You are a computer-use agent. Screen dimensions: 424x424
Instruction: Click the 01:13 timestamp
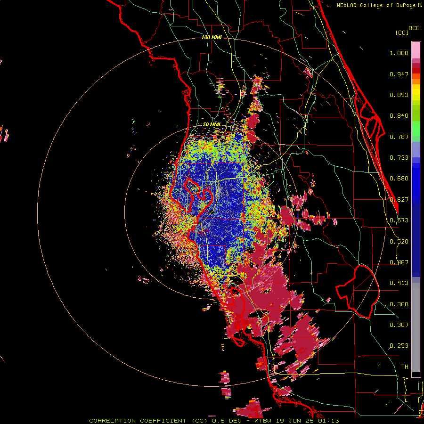coord(328,421)
